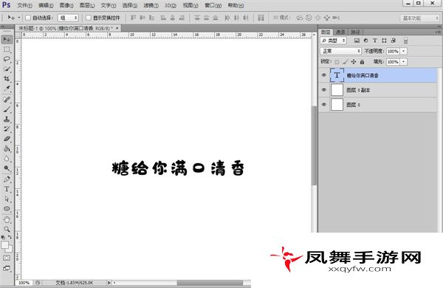Open the 不透明度 opacity dropdown arrow

pyautogui.click(x=404, y=51)
